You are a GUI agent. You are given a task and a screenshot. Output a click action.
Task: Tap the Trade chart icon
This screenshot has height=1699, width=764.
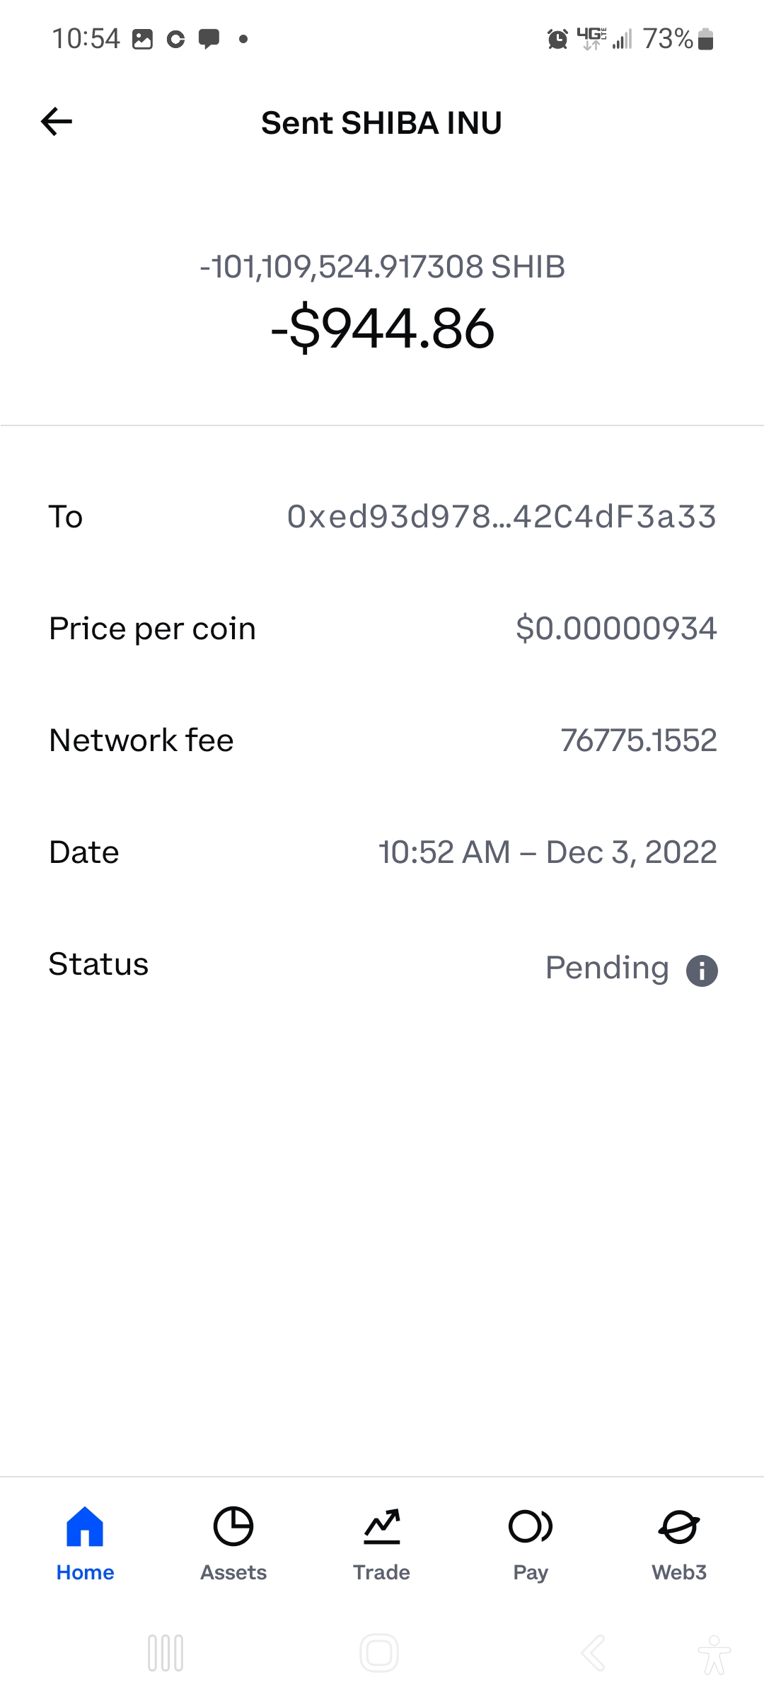382,1526
